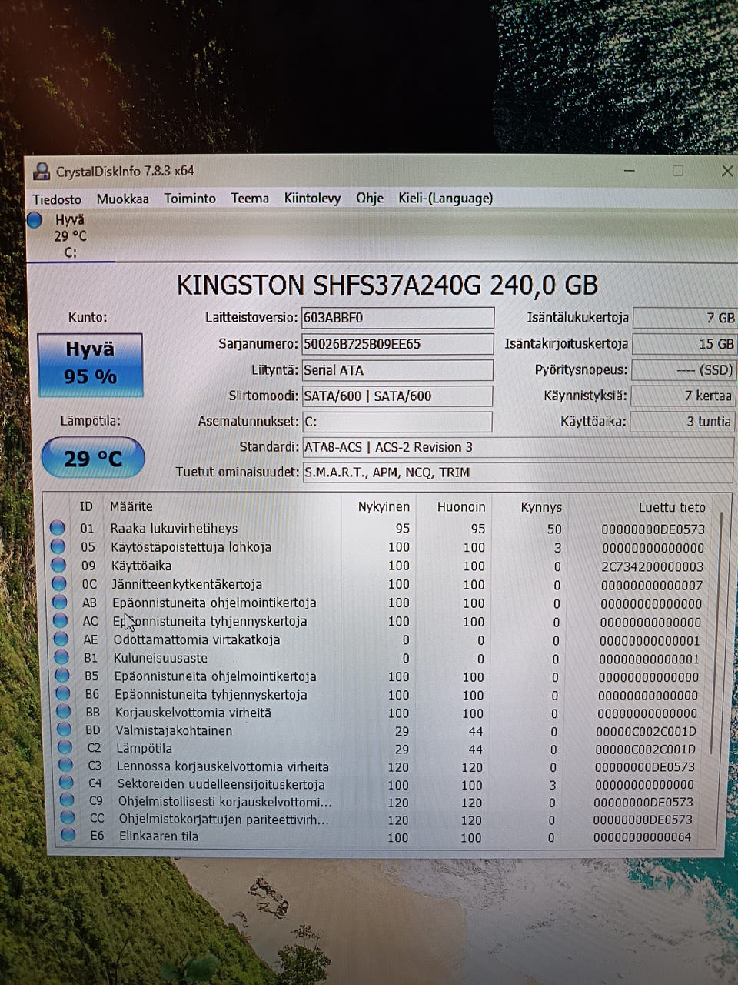
Task: Select the Raaka lukuvirhetiheys row text
Action: click(174, 528)
